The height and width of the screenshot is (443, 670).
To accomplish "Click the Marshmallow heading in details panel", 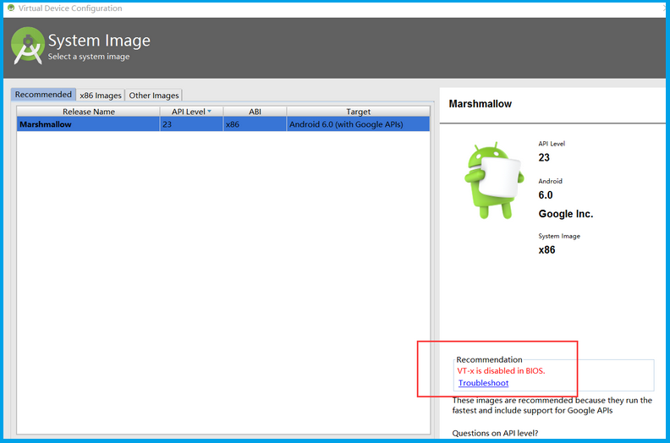I will (x=480, y=104).
